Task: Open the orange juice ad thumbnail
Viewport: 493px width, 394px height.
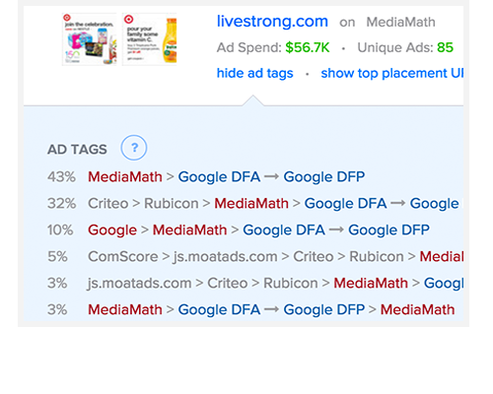Action: [150, 39]
